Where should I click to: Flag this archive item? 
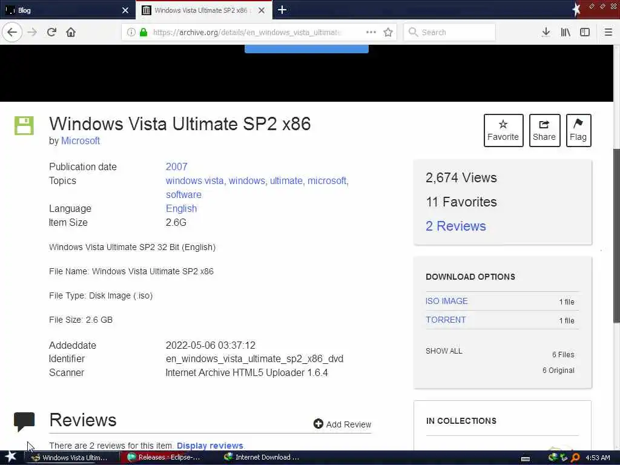pos(578,131)
